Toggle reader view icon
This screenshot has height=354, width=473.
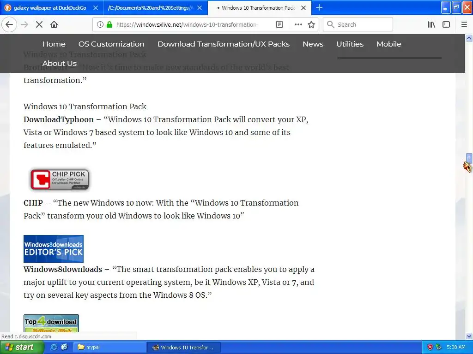pos(279,24)
